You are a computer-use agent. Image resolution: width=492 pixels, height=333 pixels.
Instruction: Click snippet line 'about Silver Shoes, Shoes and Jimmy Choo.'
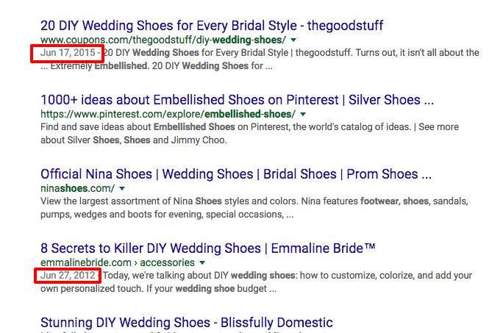click(134, 140)
